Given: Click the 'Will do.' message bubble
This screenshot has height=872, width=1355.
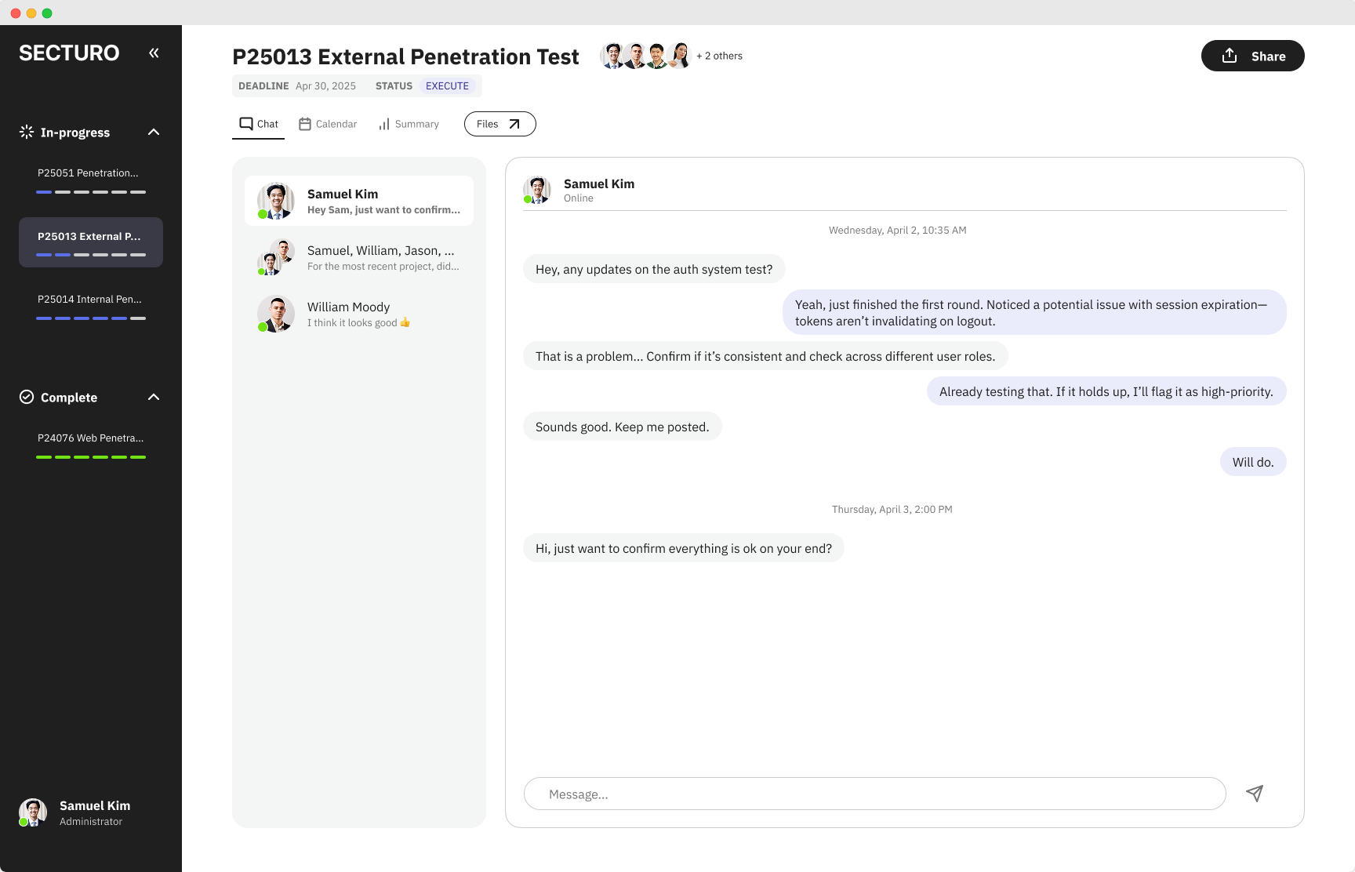Looking at the screenshot, I should pos(1253,462).
